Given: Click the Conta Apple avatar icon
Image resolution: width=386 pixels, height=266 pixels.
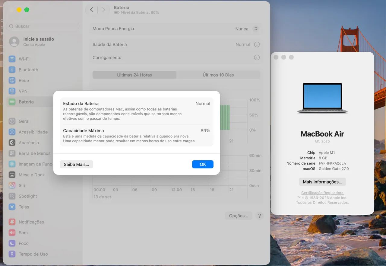Looking at the screenshot, I should 14,42.
